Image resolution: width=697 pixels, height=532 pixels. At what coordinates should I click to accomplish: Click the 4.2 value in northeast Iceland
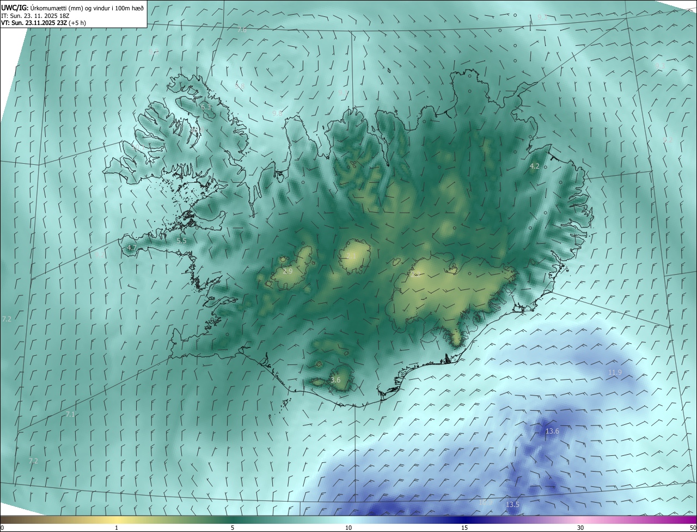535,166
